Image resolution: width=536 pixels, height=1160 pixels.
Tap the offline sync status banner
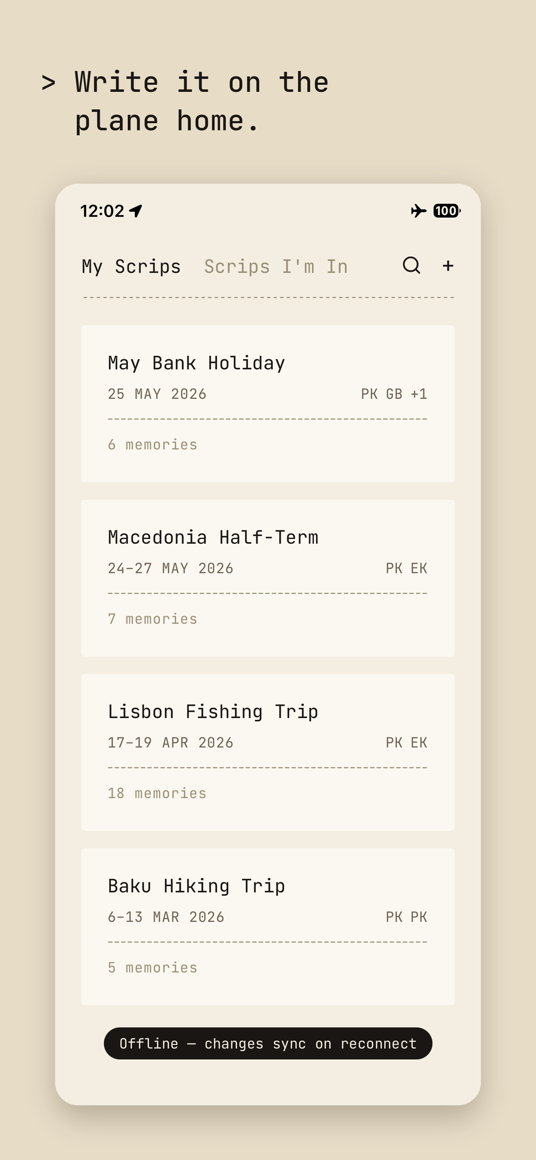point(268,1043)
